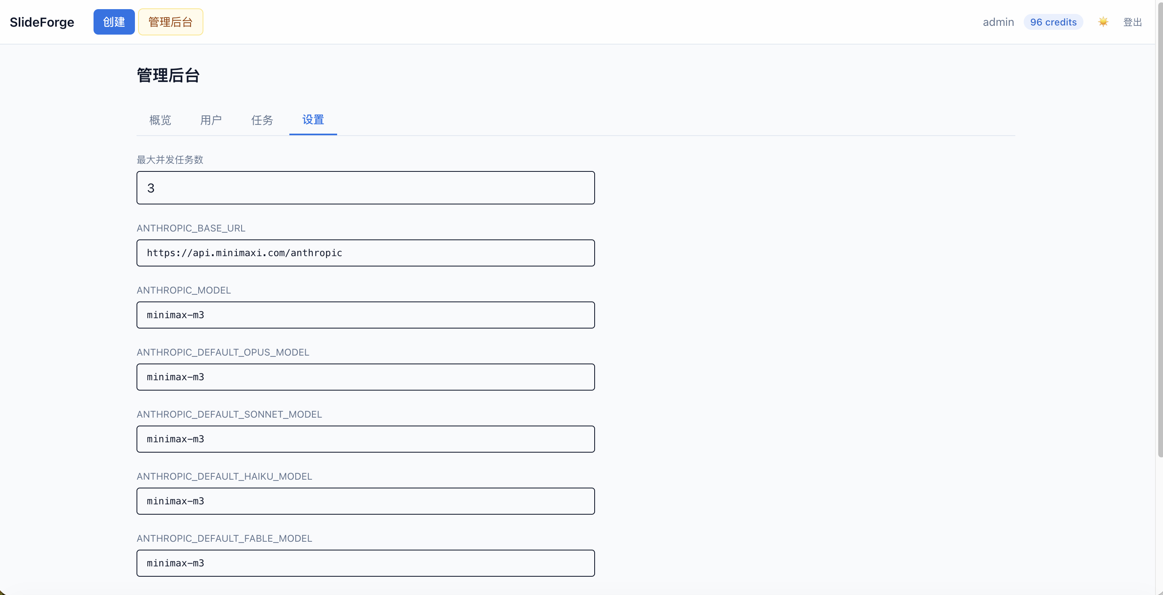Switch to the 任务 tab
This screenshot has height=595, width=1163.
[x=262, y=120]
